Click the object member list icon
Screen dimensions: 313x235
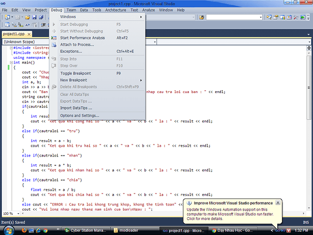click(8, 25)
